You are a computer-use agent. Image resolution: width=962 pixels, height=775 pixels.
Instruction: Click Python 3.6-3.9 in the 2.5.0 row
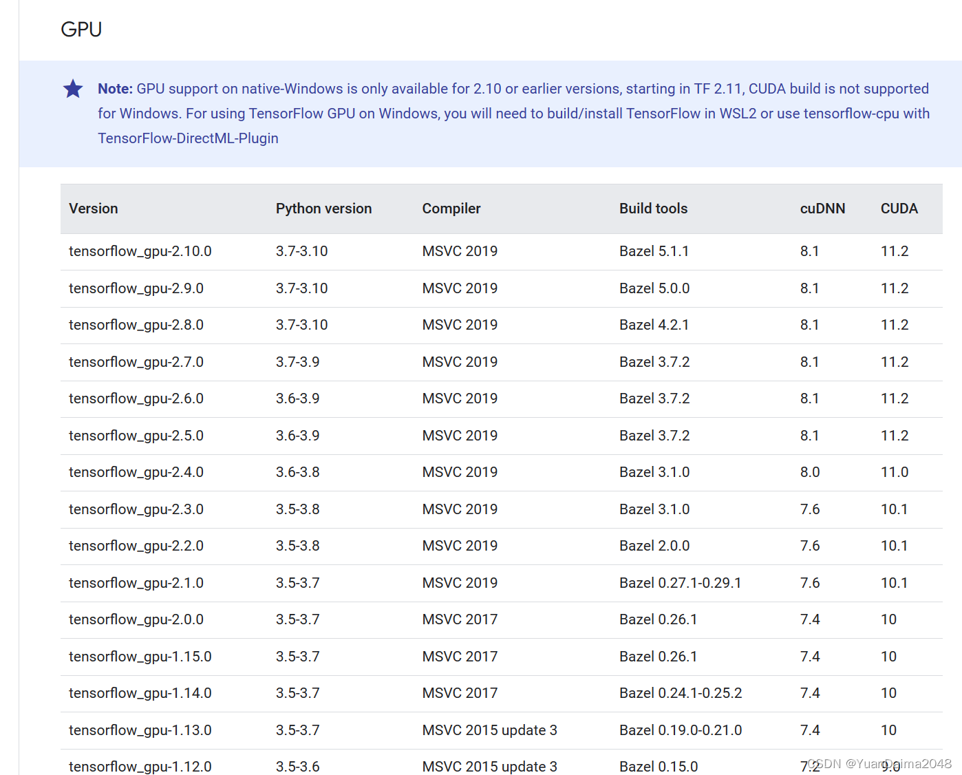[x=298, y=436]
